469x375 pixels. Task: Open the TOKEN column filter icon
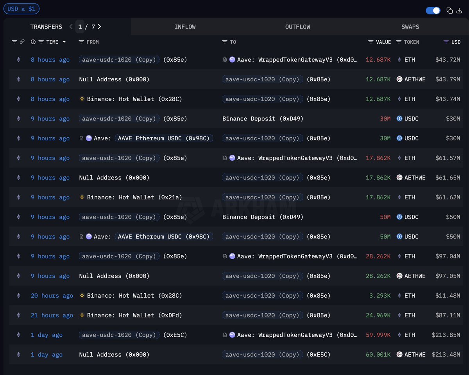pos(399,42)
